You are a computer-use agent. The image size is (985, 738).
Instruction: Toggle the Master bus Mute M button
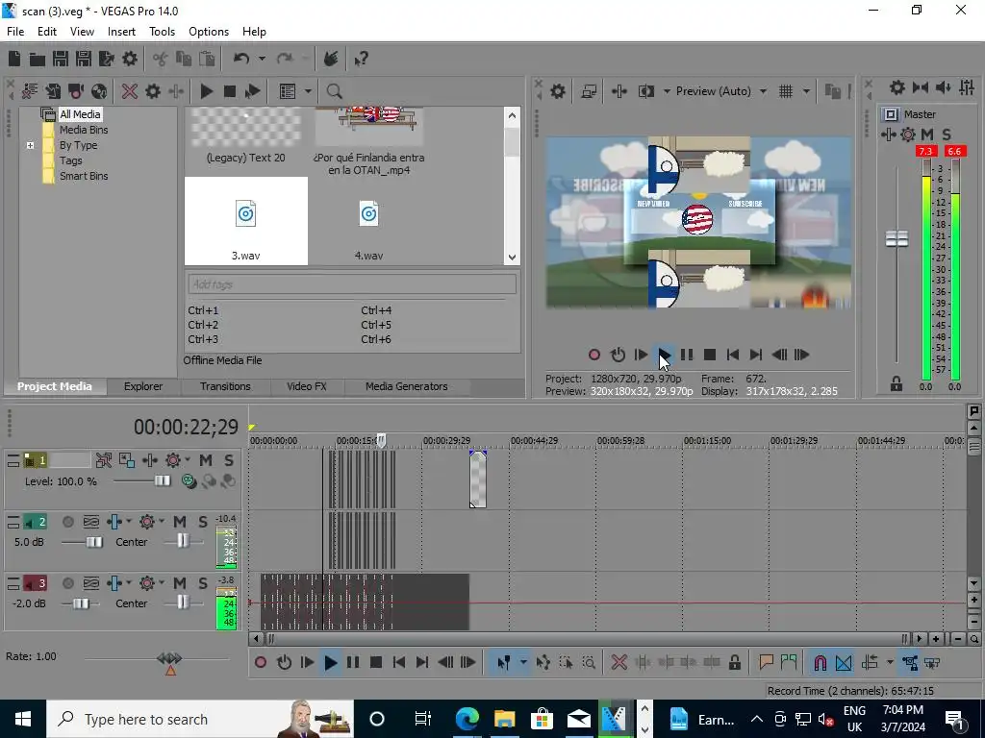point(926,135)
